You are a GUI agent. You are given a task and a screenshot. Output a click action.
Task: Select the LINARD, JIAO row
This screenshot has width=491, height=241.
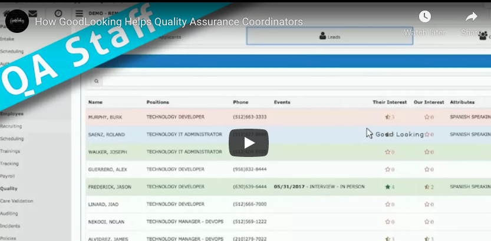pyautogui.click(x=288, y=205)
